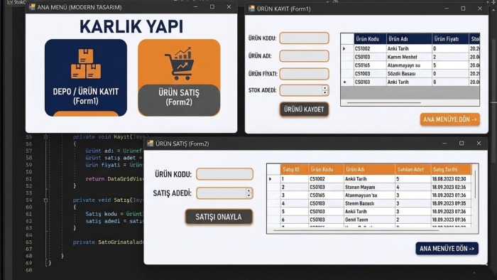Click horizontal scrollbar of product grid

pos(384,103)
